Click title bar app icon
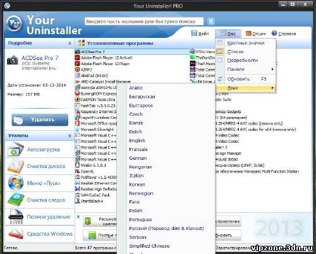 [x=7, y=6]
